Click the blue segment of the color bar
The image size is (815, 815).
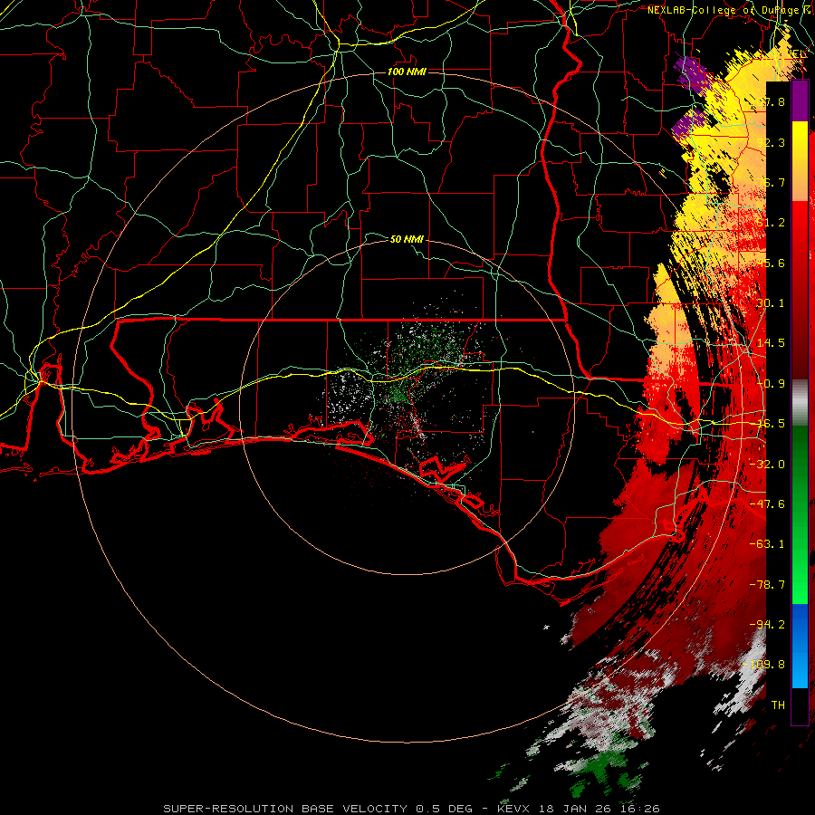pyautogui.click(x=800, y=646)
